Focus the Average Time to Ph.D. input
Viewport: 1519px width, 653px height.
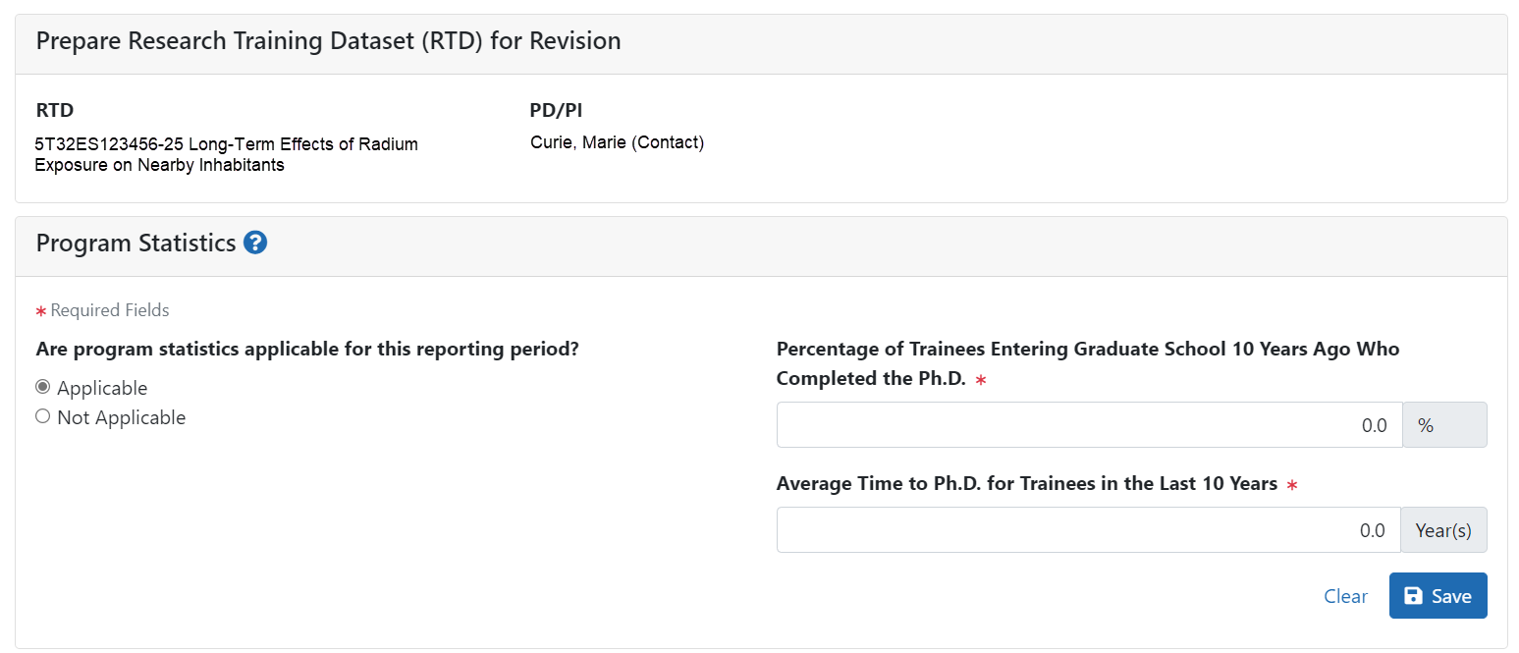tap(1088, 530)
